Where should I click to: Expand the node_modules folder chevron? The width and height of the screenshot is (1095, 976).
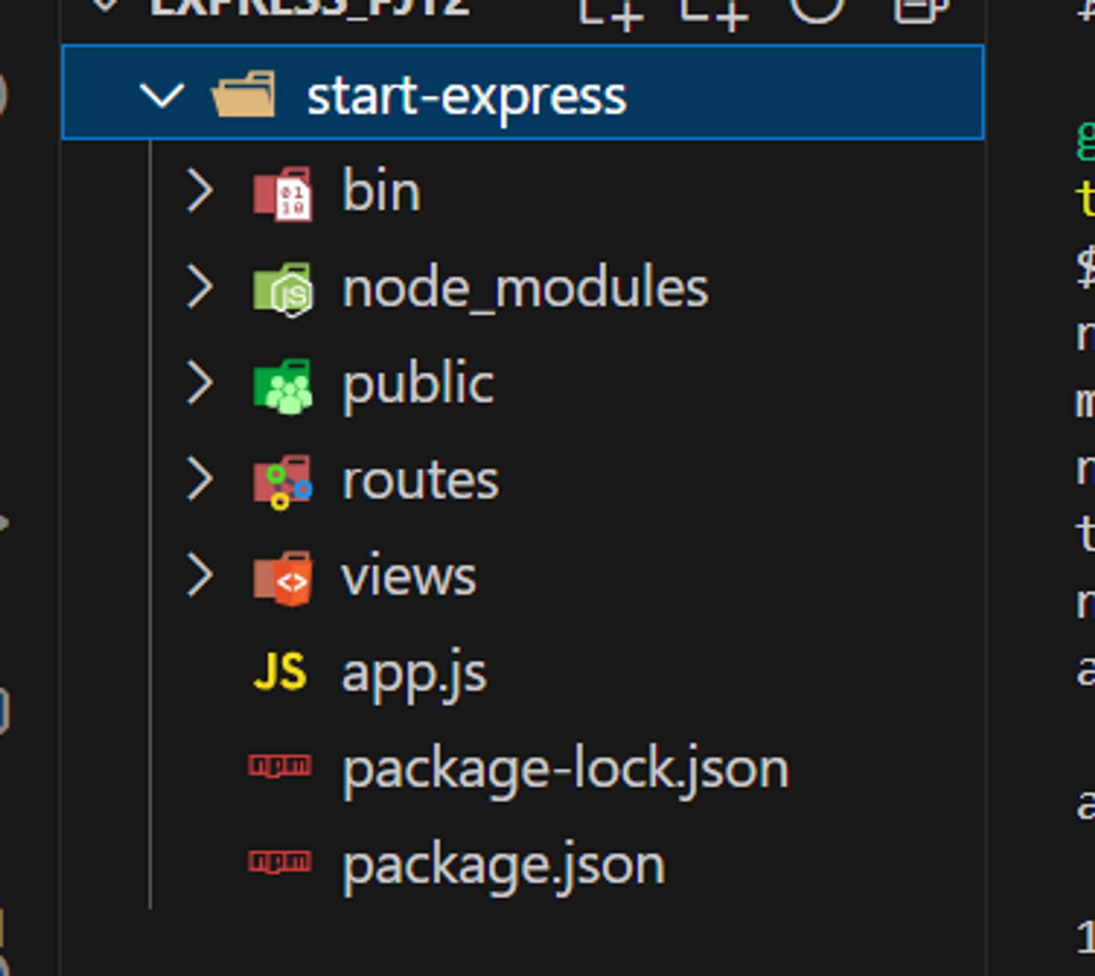click(200, 286)
